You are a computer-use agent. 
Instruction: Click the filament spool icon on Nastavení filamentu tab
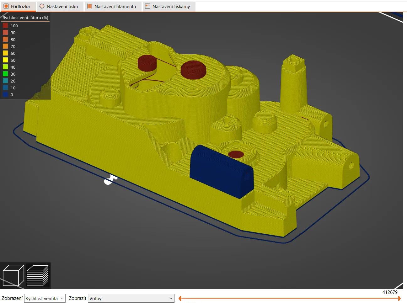[x=89, y=6]
